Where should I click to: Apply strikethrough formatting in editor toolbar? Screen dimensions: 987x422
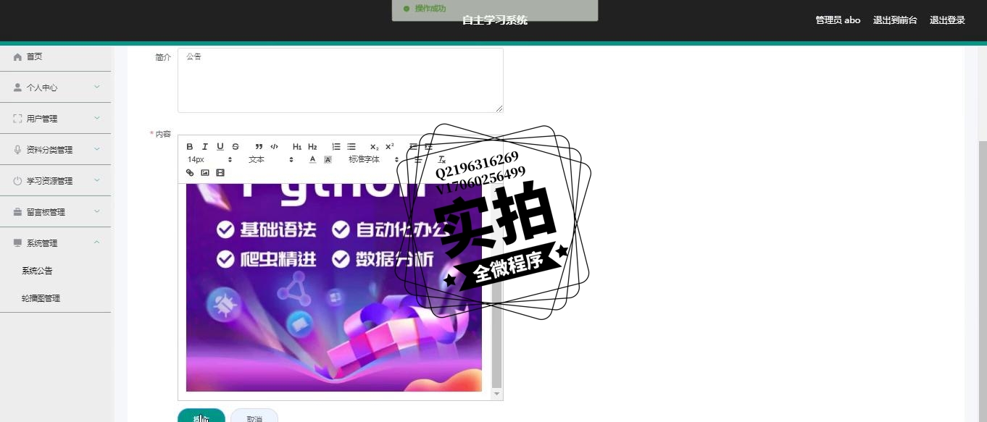click(236, 146)
